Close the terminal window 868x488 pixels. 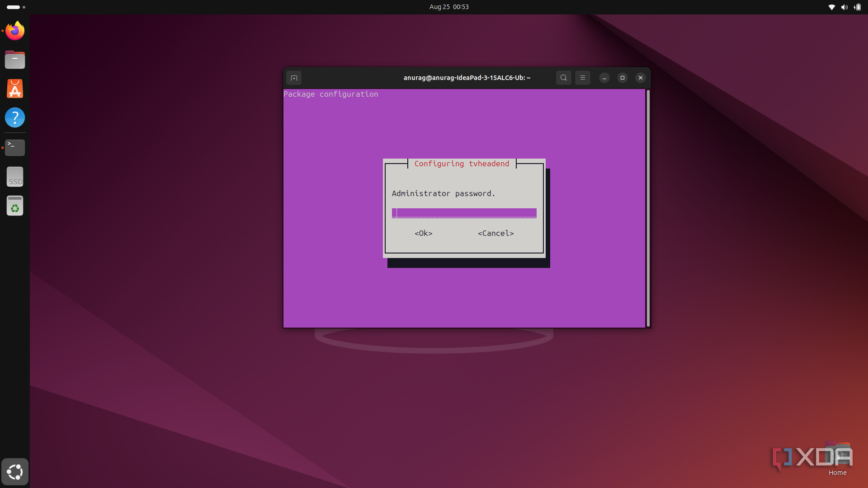(641, 78)
